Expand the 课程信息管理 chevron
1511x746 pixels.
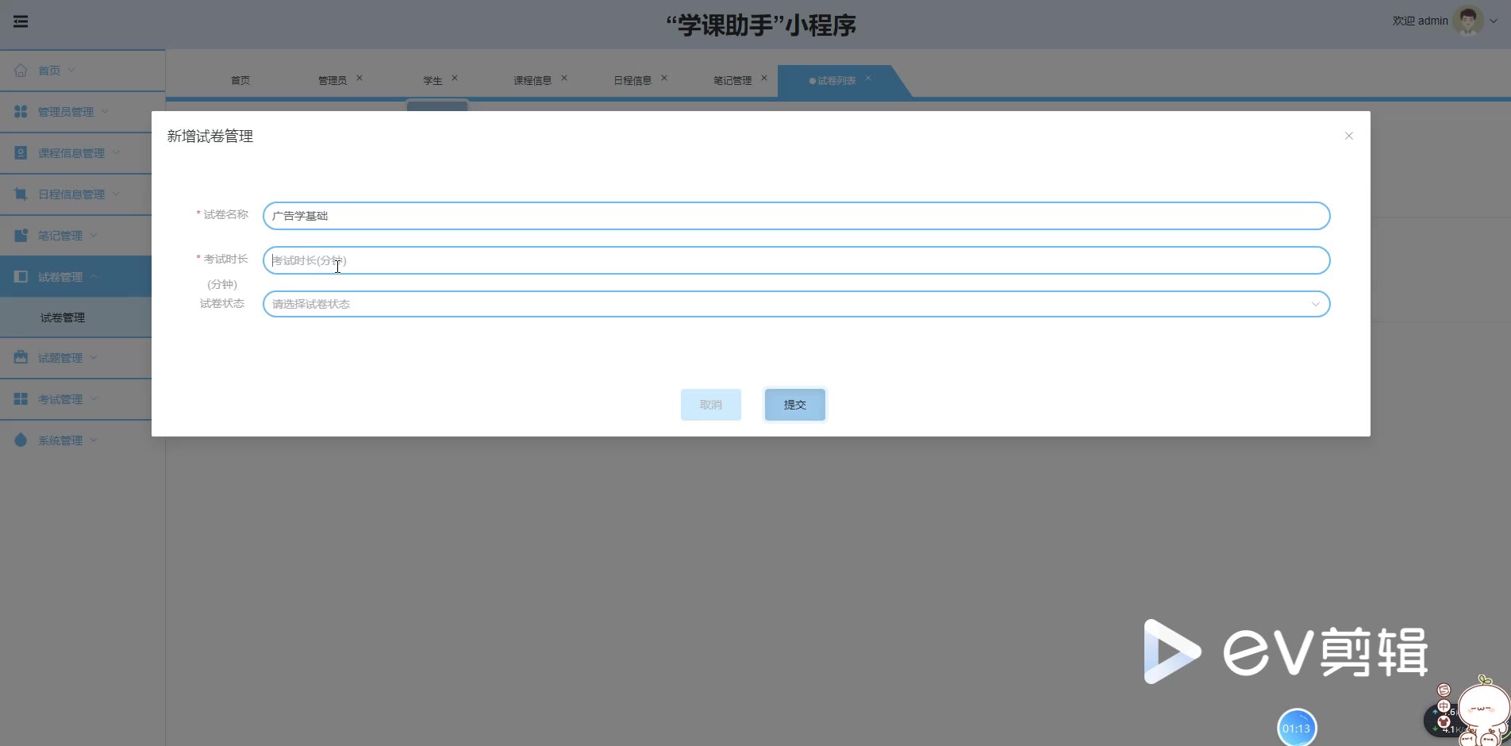tap(116, 152)
